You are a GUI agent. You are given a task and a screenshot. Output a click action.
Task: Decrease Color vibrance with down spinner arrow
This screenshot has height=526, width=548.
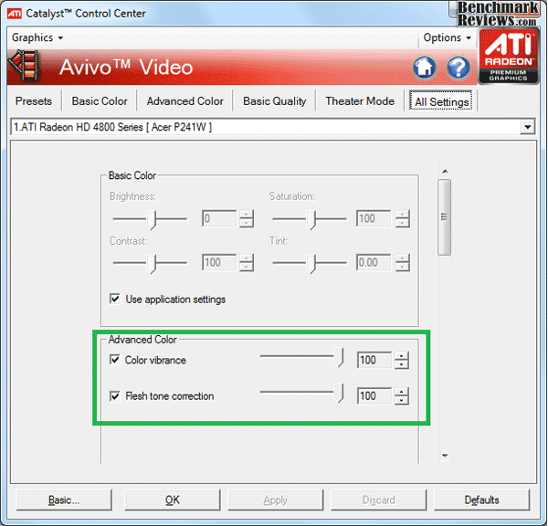(402, 364)
